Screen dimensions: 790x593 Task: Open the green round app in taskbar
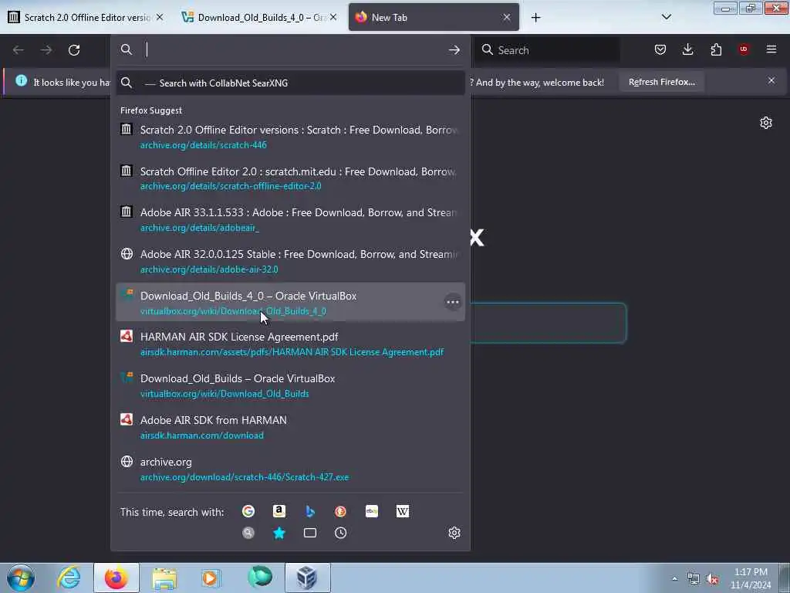tap(260, 578)
